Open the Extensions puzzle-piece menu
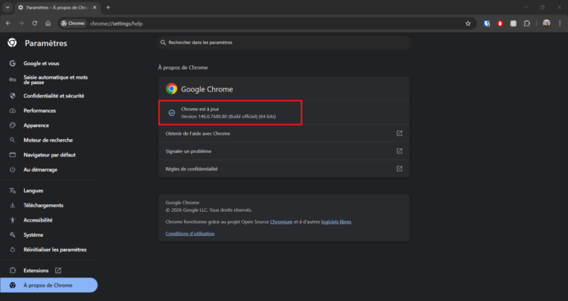Viewport: 568px width, 301px height. pos(526,23)
